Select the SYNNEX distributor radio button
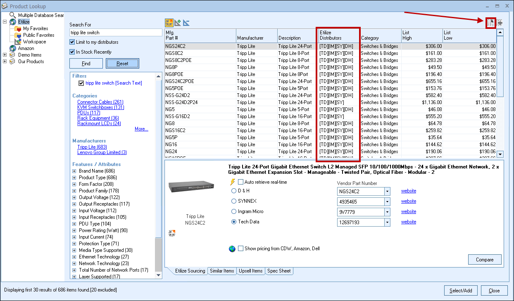Image resolution: width=514 pixels, height=301 pixels. (234, 201)
